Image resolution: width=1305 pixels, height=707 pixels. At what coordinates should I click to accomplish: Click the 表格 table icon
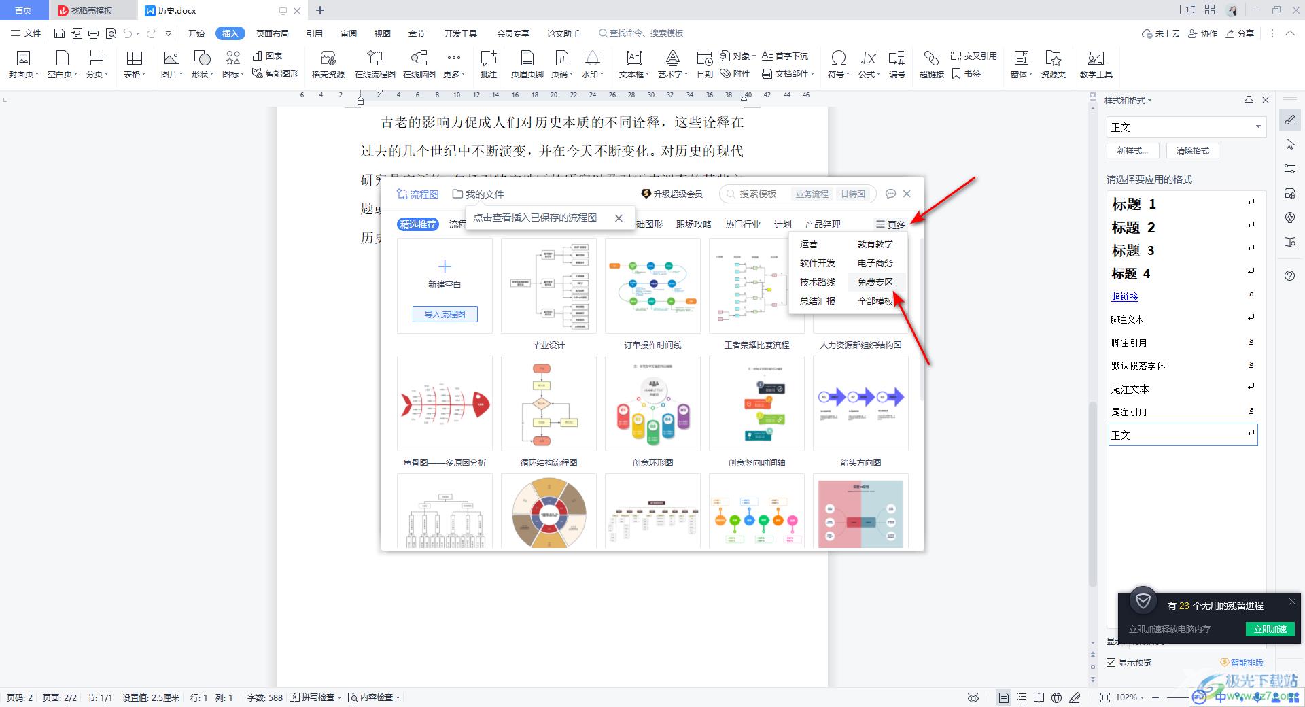[134, 65]
